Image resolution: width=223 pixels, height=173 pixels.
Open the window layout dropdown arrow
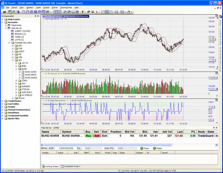51,12
